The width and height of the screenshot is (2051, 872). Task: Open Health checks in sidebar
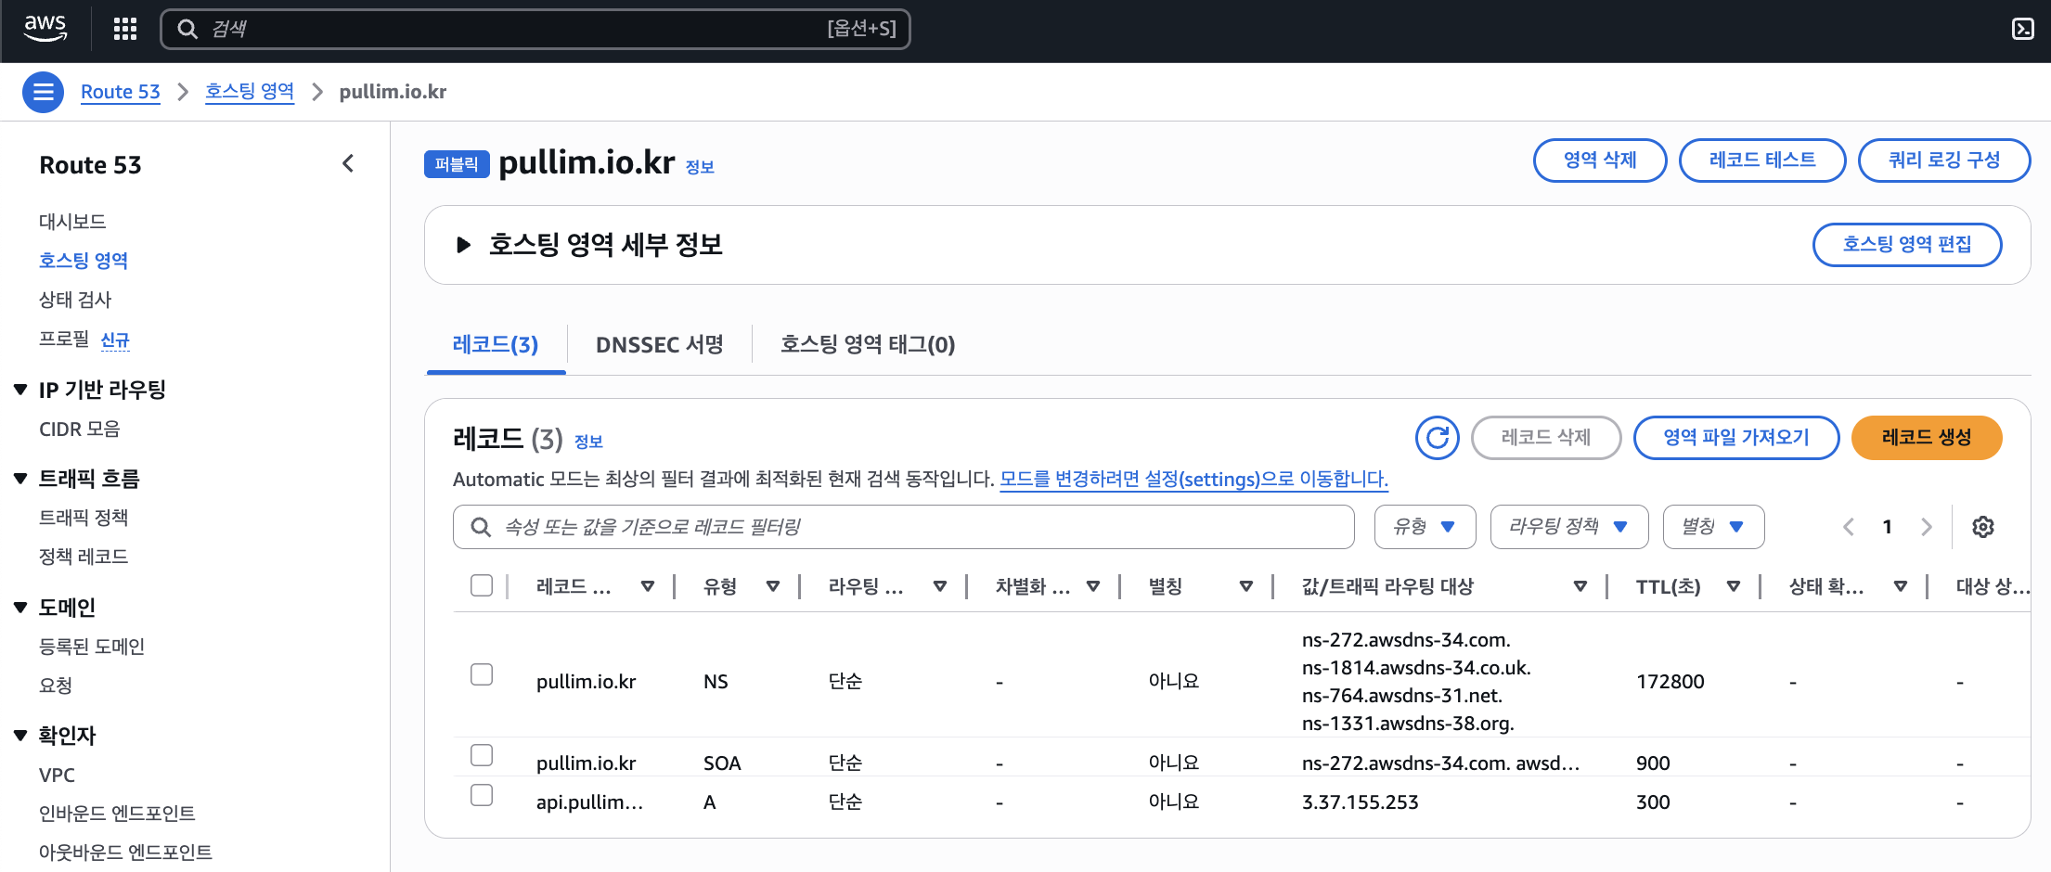tap(75, 300)
